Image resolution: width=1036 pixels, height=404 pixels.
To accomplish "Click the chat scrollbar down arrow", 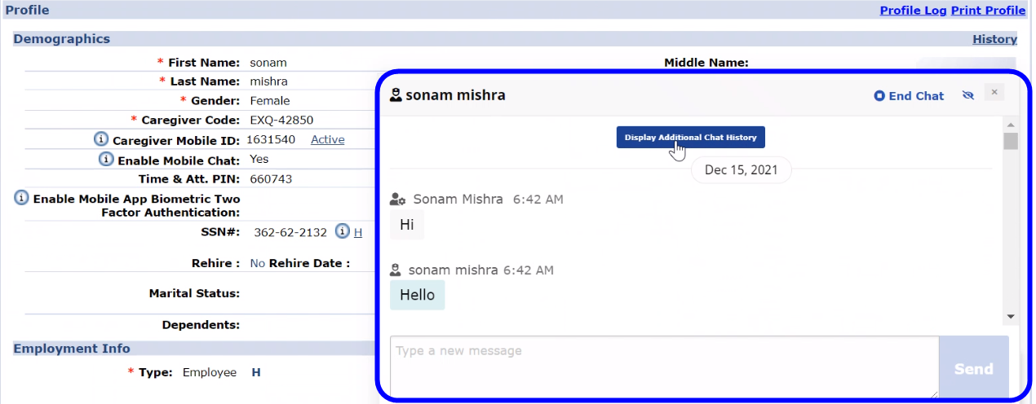I will (x=1011, y=316).
